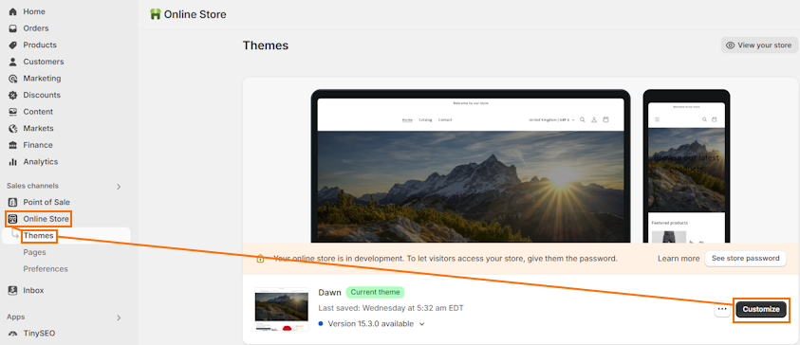Expand the Apps section chevron
The image size is (800, 345).
[x=119, y=318]
